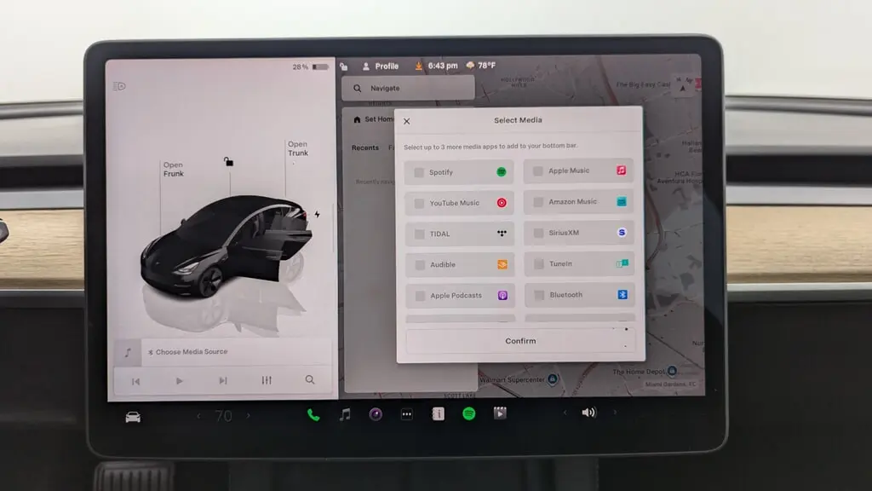
Task: Check the Apple Podcasts checkbox
Action: pos(421,296)
